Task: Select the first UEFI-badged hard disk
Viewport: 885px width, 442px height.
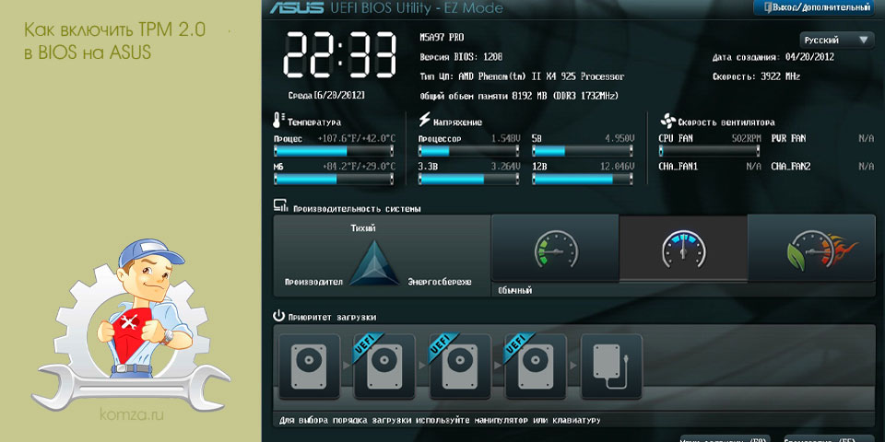Action: (385, 366)
